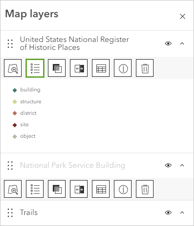Select the Trails layer title

tap(29, 212)
